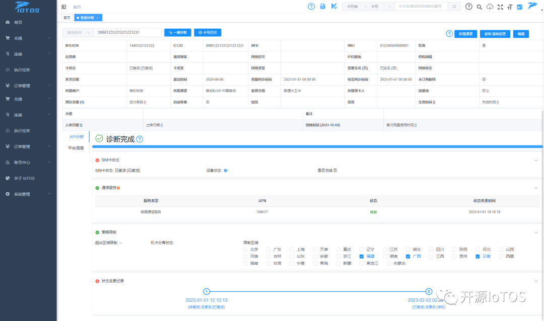Click the 首页 breadcrumb in header
Screen dimensions: 544x321
[77, 7]
